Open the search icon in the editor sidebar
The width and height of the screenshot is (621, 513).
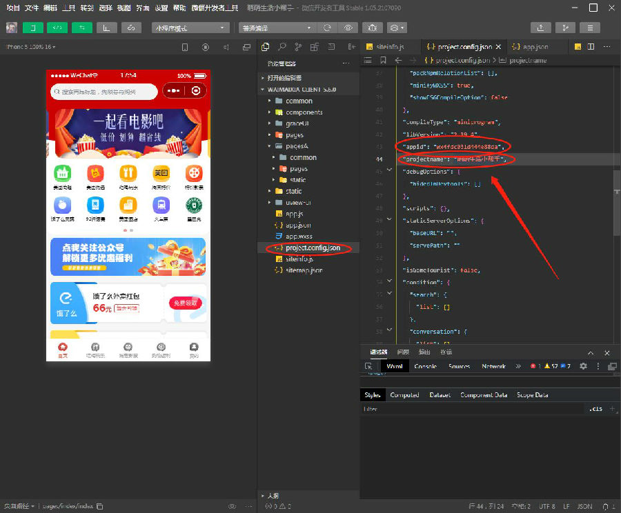click(x=282, y=47)
